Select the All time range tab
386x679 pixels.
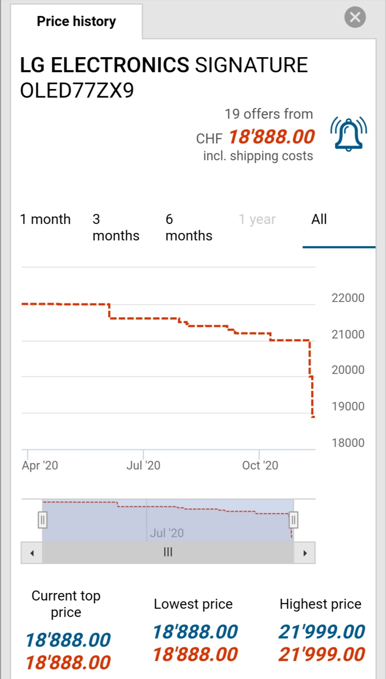319,219
